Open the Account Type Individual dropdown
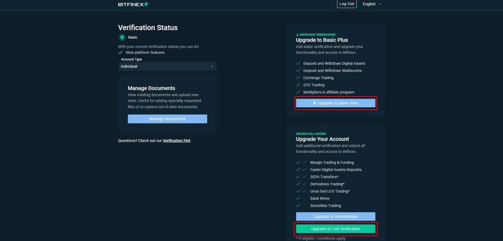The width and height of the screenshot is (503, 241). pos(167,66)
